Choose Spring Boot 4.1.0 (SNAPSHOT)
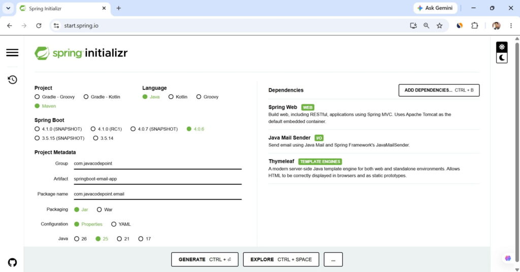This screenshot has height=272, width=520. tap(58, 129)
